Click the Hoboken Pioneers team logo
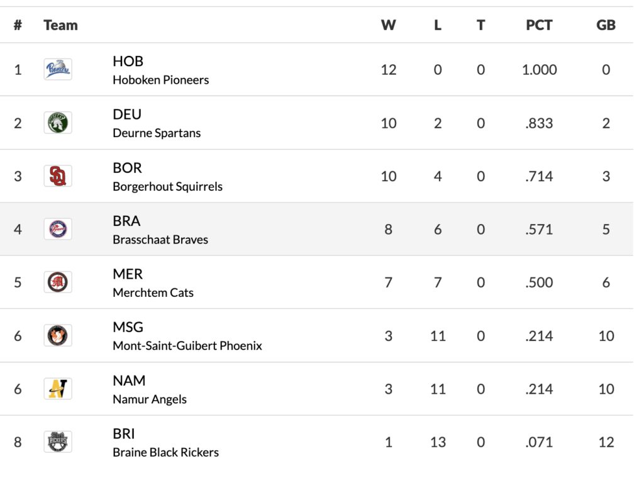The height and width of the screenshot is (480, 644). [x=58, y=69]
